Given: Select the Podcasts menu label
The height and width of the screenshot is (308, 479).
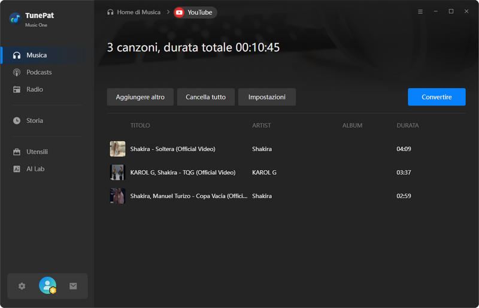Looking at the screenshot, I should point(39,73).
